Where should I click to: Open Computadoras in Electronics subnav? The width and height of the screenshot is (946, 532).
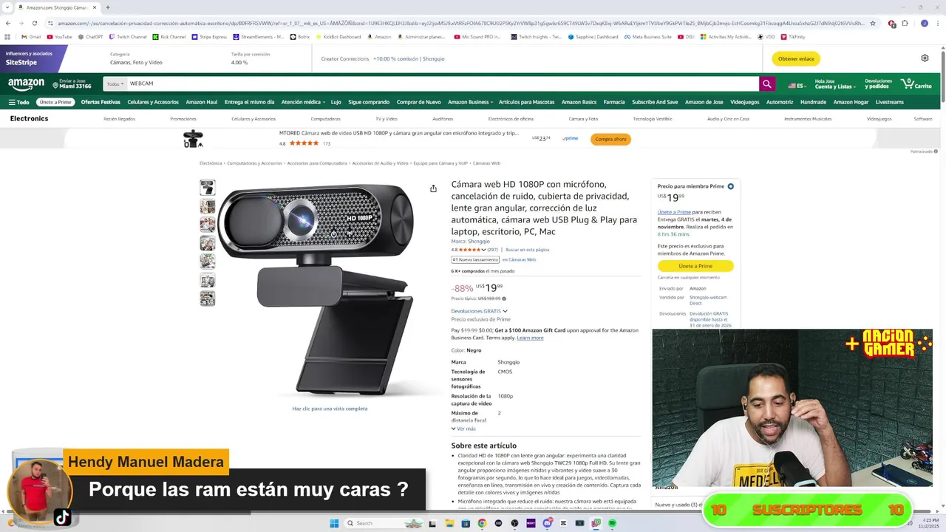click(x=325, y=119)
